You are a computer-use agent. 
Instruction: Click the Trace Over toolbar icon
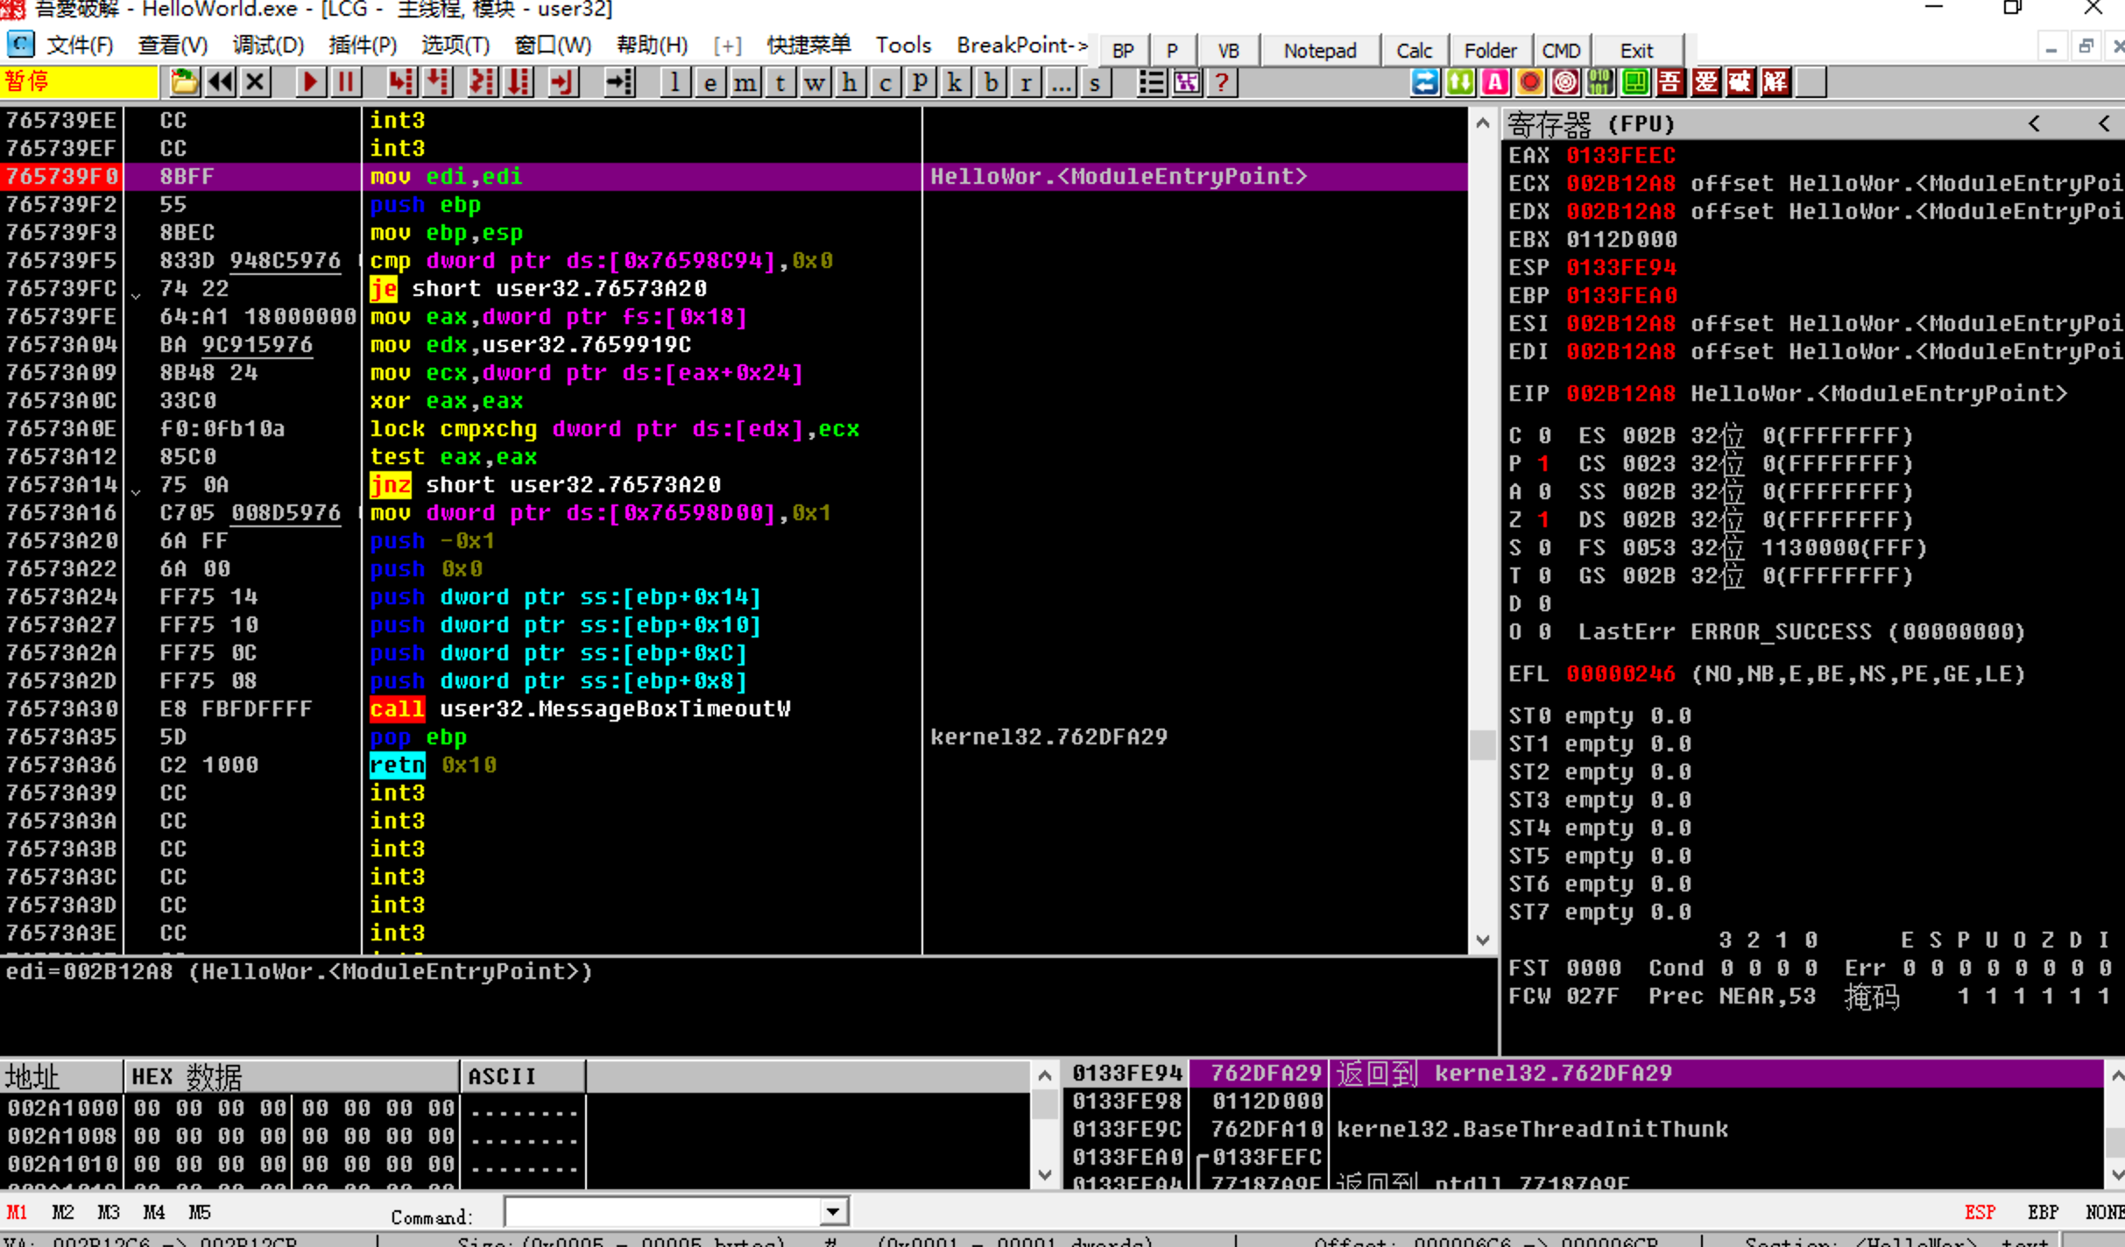point(519,82)
